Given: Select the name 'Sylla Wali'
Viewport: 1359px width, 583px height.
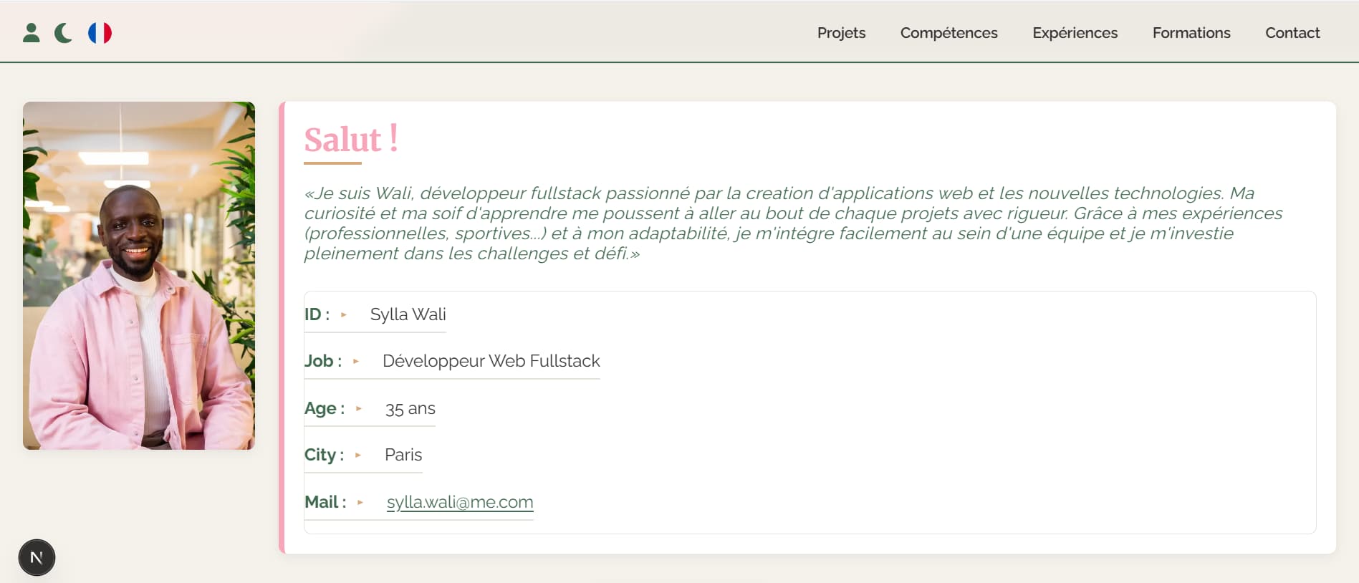Looking at the screenshot, I should click(408, 314).
